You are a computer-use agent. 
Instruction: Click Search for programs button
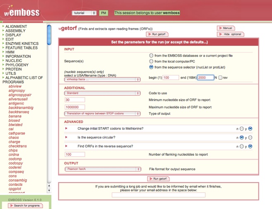tap(25, 206)
